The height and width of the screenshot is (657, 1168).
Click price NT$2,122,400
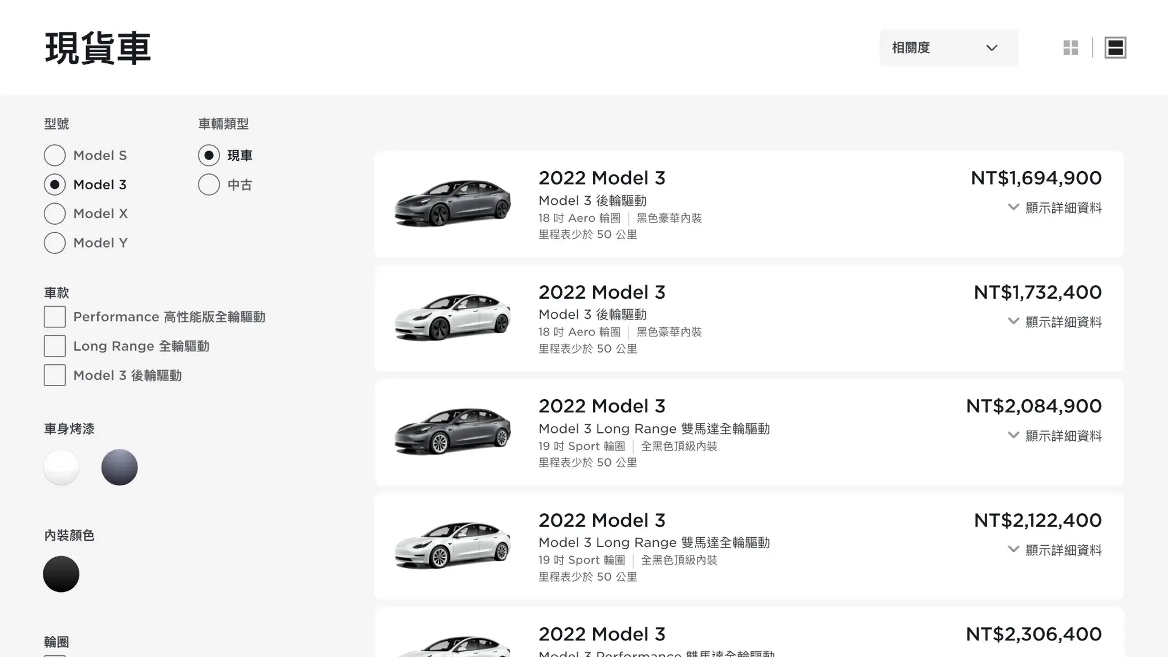pyautogui.click(x=1038, y=520)
